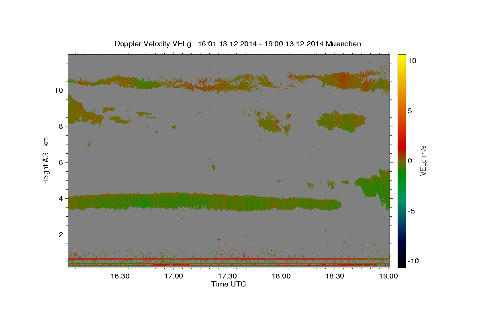Screen dimensions: 482x321
Task: Click the 16:30 time tick label
Action: [120, 276]
